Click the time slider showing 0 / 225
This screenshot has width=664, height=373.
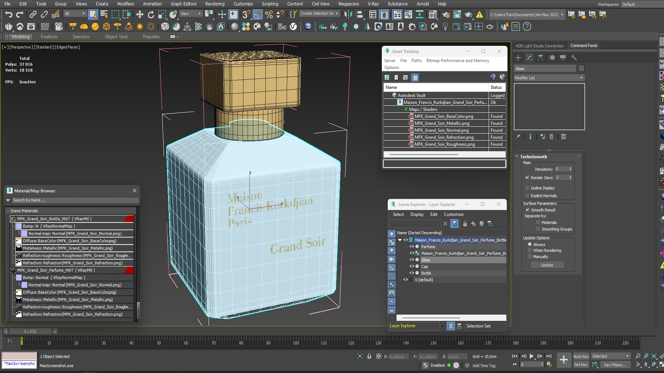[30, 332]
